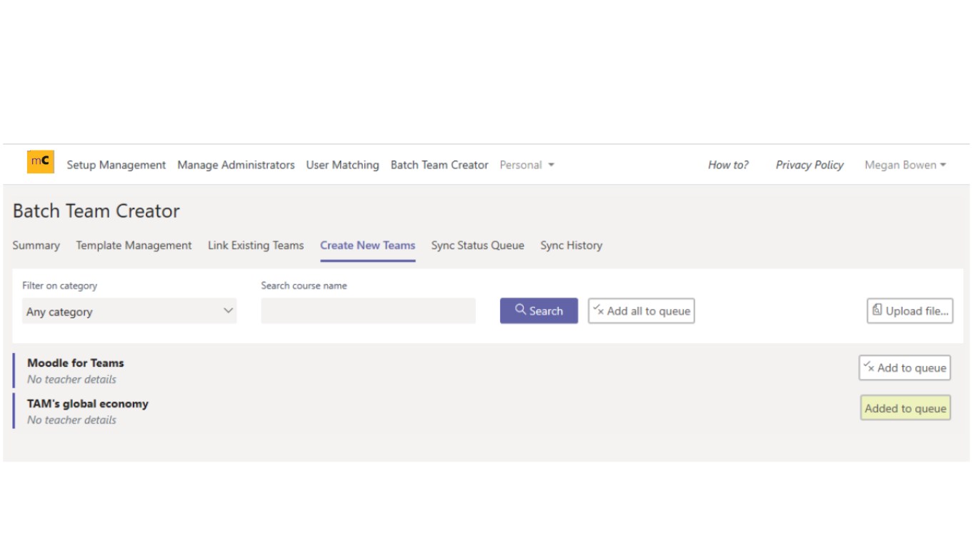The height and width of the screenshot is (548, 976).
Task: Click the mC Moodle logo icon
Action: tap(41, 162)
